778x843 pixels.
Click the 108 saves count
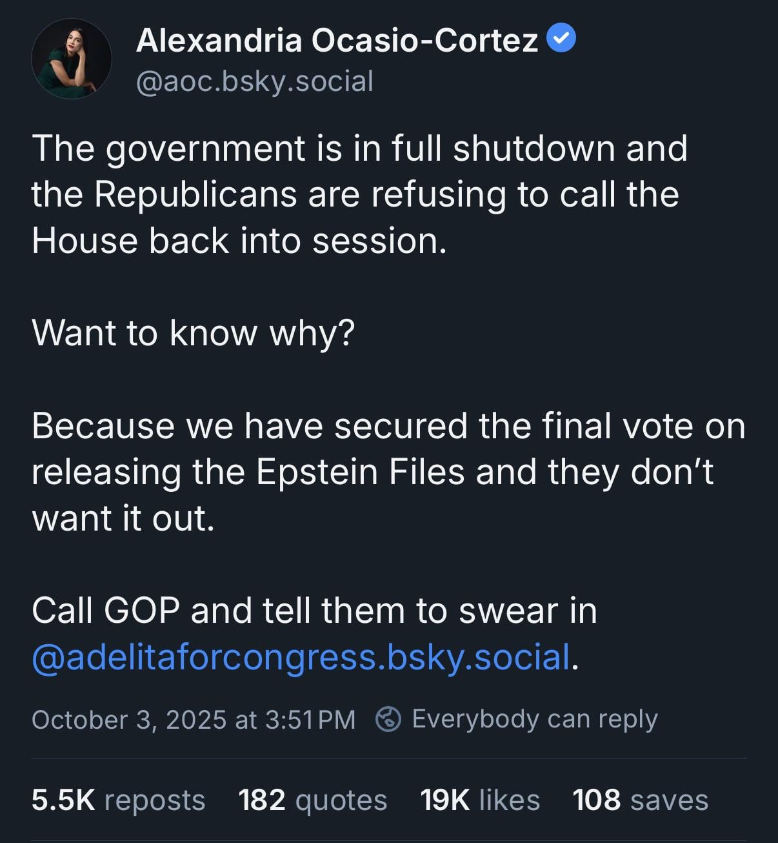640,800
